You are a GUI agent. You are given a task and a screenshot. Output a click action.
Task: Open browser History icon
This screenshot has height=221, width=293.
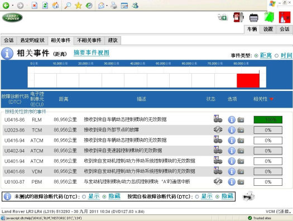tap(89, 6)
